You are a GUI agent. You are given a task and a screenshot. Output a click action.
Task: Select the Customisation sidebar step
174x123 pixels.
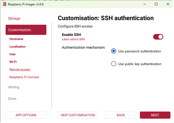tap(26, 30)
